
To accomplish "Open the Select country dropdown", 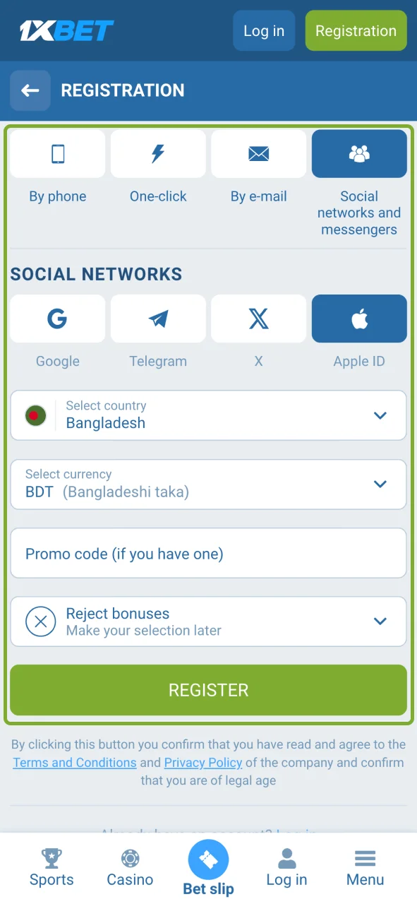I will click(x=209, y=415).
